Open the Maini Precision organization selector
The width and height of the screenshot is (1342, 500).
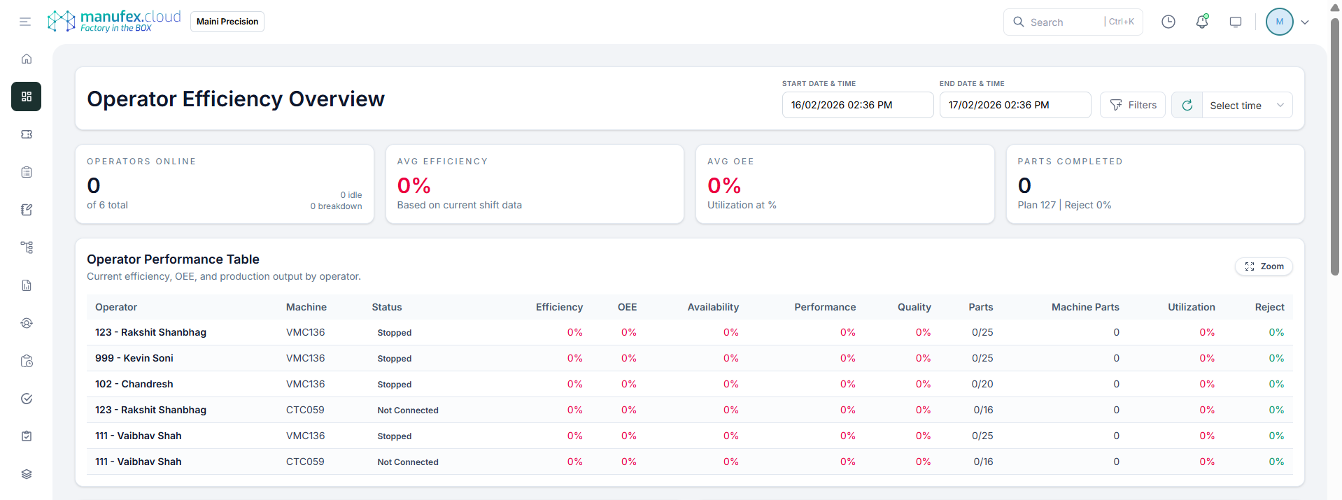(x=227, y=22)
